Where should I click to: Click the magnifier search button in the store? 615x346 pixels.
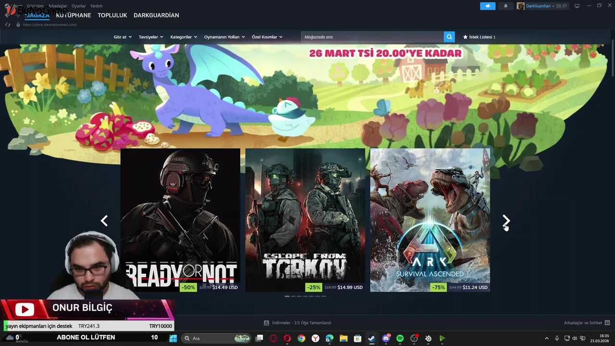point(449,37)
